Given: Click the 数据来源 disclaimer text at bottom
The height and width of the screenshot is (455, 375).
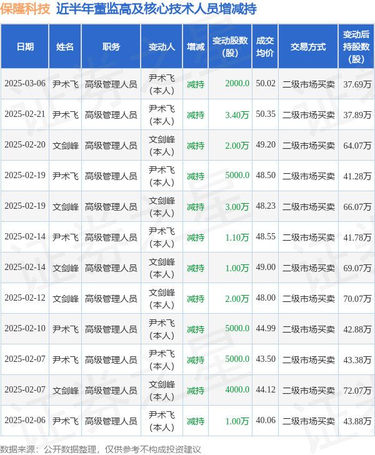Looking at the screenshot, I should tap(101, 449).
